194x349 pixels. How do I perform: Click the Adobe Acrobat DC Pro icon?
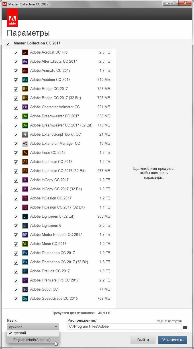pos(25,52)
